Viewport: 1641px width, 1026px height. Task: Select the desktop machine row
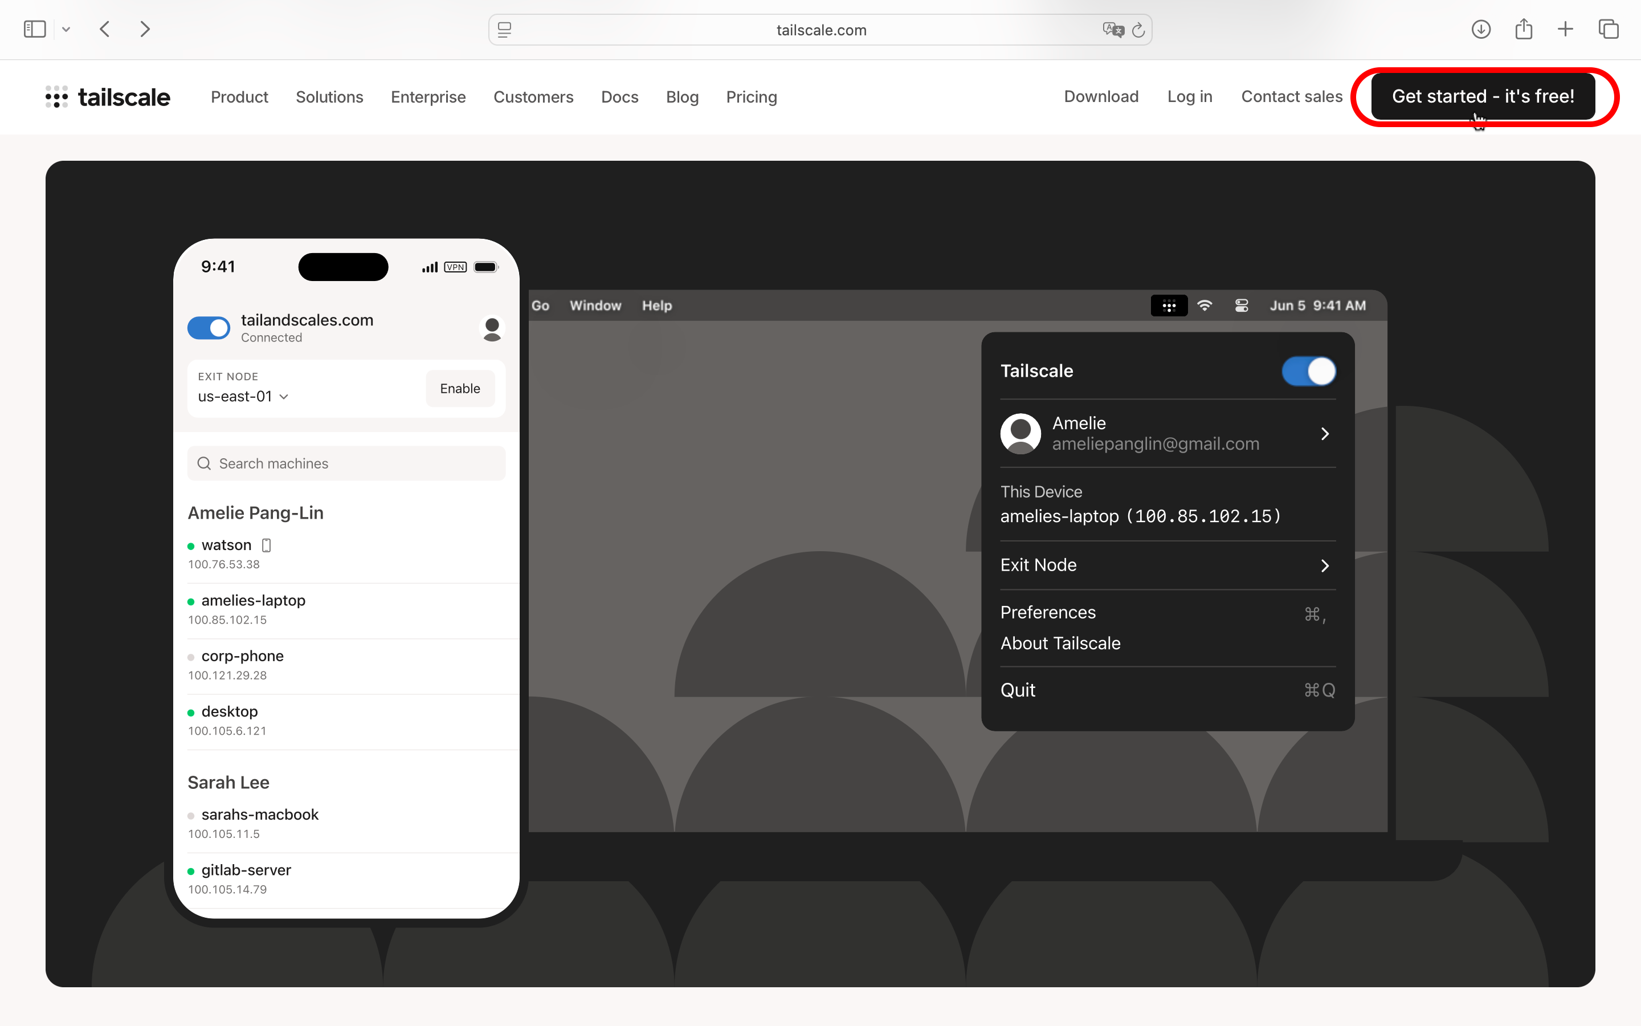[x=346, y=720]
